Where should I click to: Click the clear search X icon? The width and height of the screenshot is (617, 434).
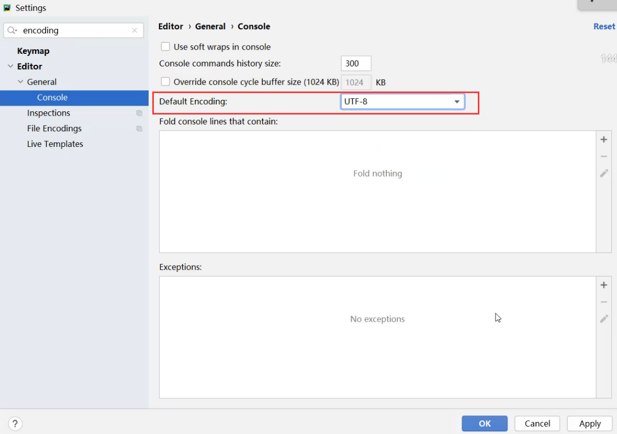[134, 31]
